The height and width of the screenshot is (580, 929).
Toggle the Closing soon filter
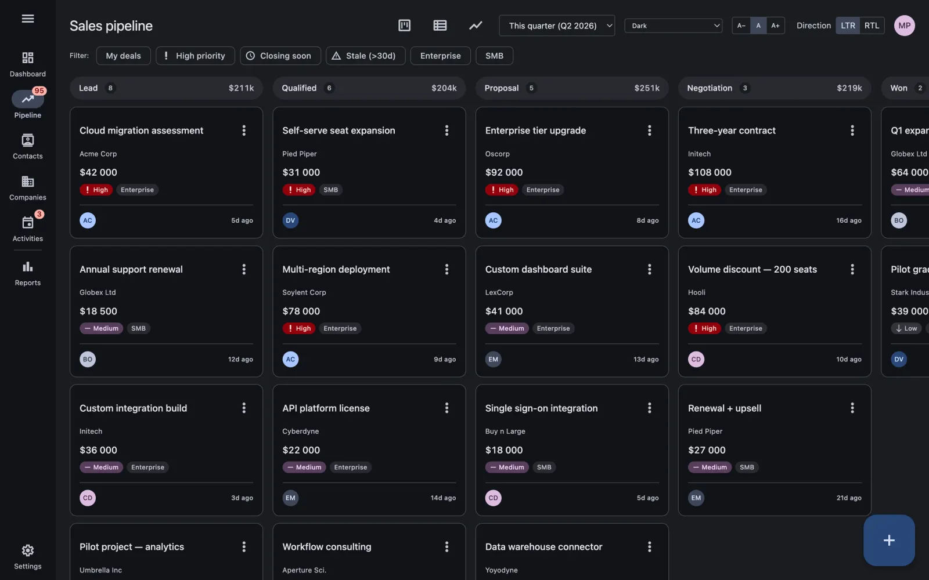[280, 56]
